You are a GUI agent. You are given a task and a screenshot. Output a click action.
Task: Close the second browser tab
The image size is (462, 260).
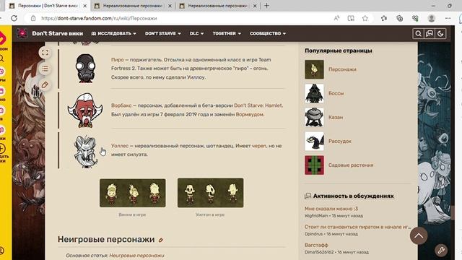[170, 6]
